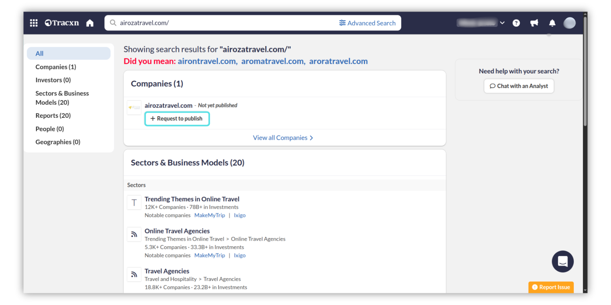Screen dimensions: 611x305
Task: Select Sectors & Business Models filter
Action: [x=62, y=98]
